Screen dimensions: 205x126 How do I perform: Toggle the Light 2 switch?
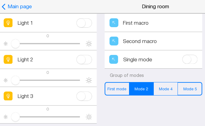[84, 59]
